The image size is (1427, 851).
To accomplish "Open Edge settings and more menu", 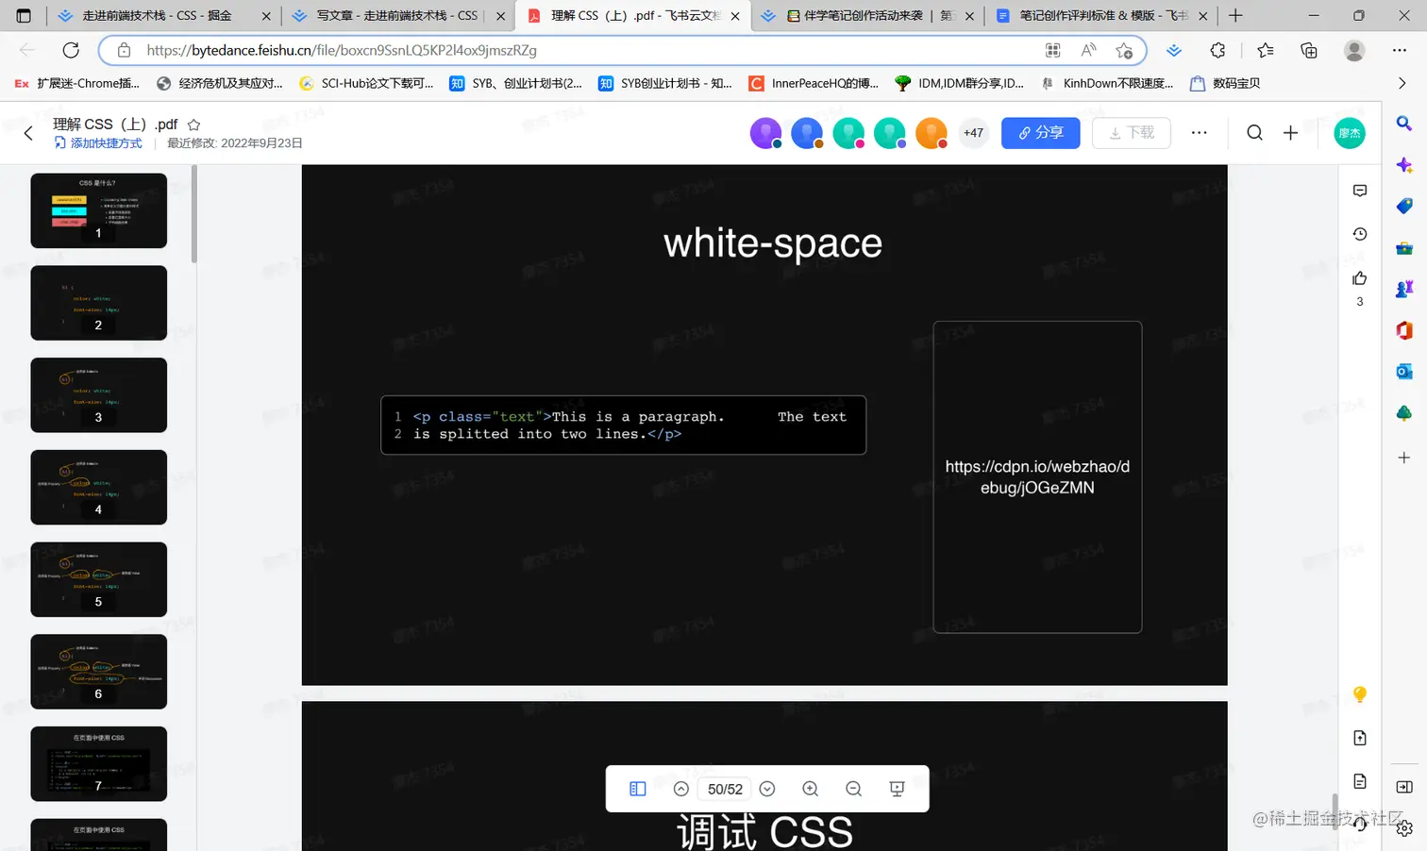I will (1400, 50).
